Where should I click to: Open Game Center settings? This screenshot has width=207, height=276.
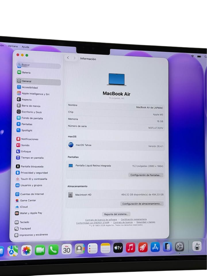26,200
